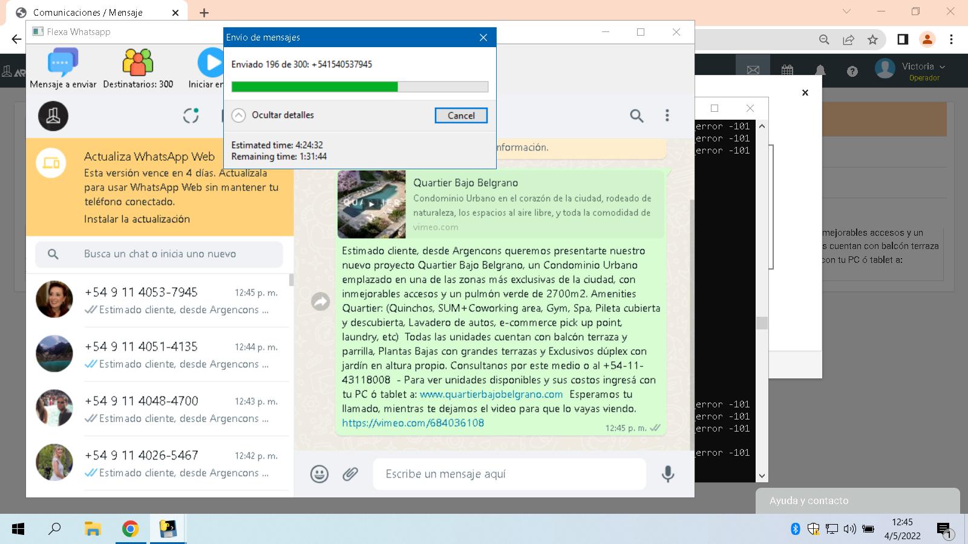This screenshot has height=544, width=968.
Task: Open the Chrome three-dot menu
Action: [x=951, y=39]
